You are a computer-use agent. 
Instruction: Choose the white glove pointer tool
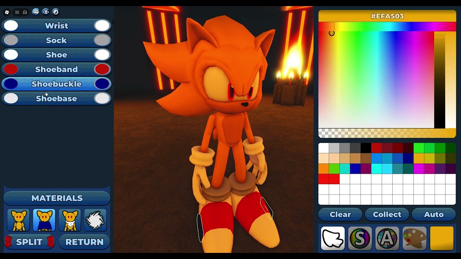332,238
